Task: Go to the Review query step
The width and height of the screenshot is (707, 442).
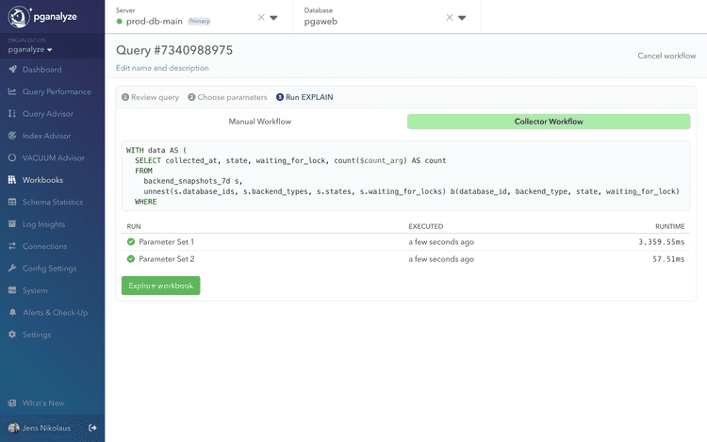Action: coord(151,97)
